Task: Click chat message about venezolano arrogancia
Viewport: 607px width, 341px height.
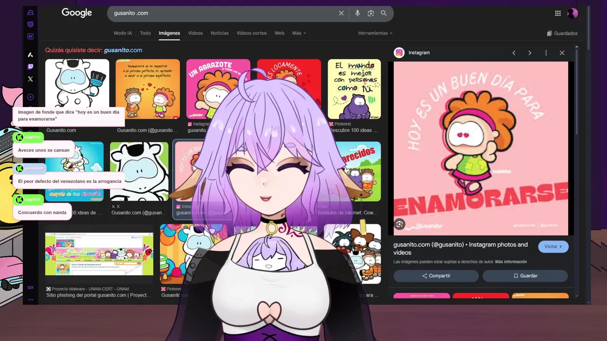Action: [x=70, y=181]
